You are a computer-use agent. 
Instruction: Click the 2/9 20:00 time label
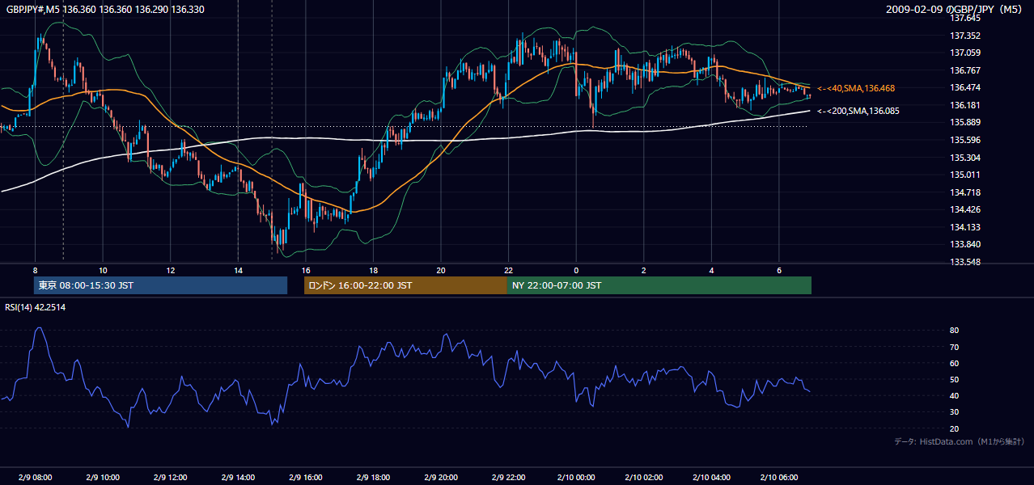point(441,477)
